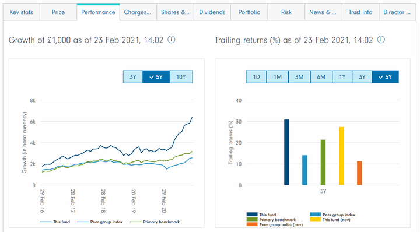The width and height of the screenshot is (420, 232).
Task: Open the News & tab
Action: coord(323,12)
